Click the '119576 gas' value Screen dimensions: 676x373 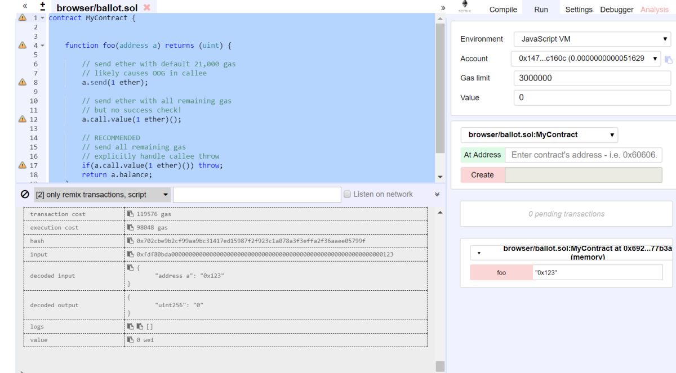[x=153, y=214]
